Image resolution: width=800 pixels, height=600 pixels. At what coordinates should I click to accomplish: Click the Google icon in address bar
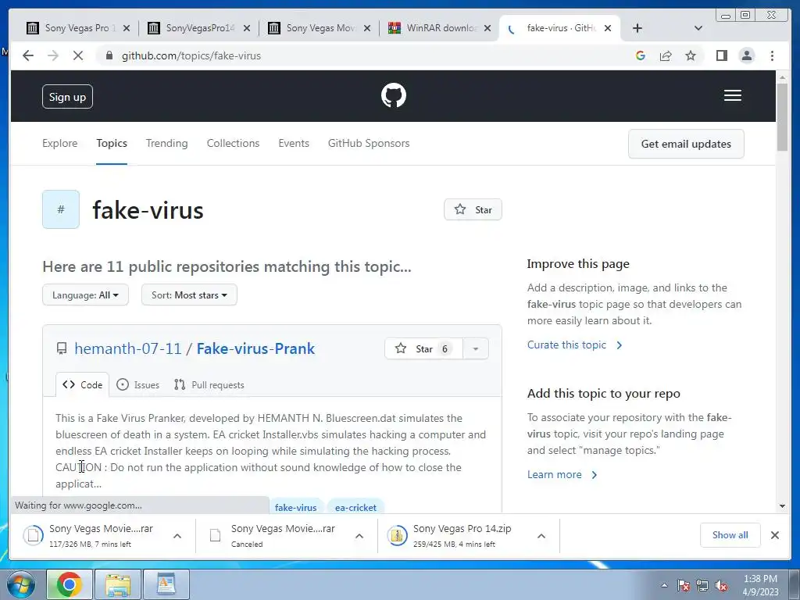click(x=641, y=55)
